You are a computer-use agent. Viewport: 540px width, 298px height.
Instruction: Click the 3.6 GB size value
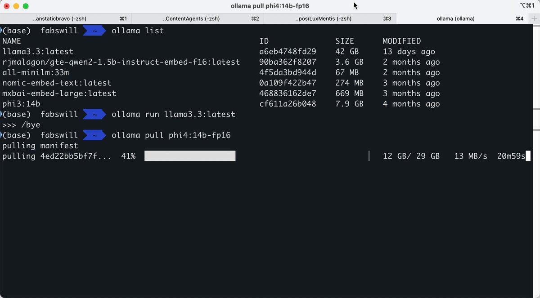click(350, 62)
